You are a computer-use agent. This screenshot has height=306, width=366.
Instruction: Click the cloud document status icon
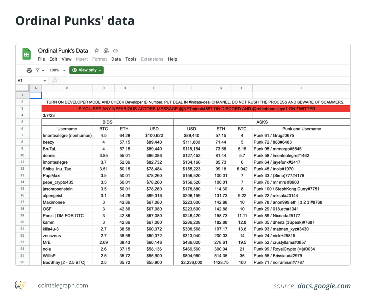(116, 51)
